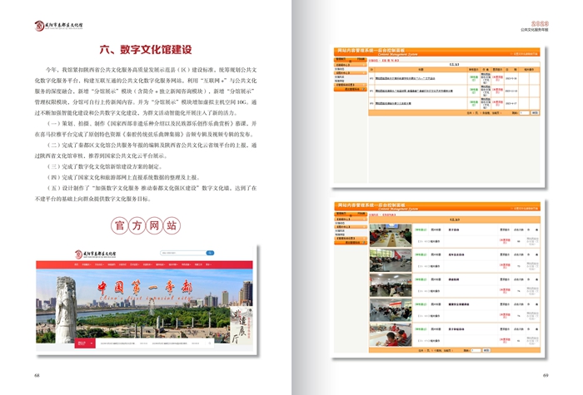This screenshot has width=583, height=395.
Task: Click the cultural center logo in the page header
Action: click(x=59, y=26)
